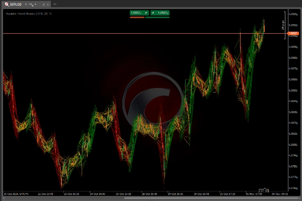Click the Trend Mosaic indicator label

click(x=29, y=14)
